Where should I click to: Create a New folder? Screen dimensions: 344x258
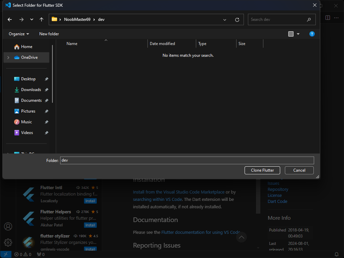tap(49, 34)
